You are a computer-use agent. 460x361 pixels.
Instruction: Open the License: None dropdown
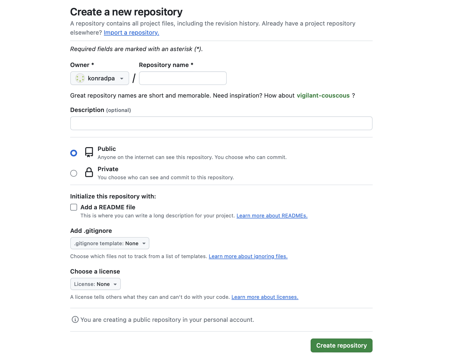coord(95,284)
